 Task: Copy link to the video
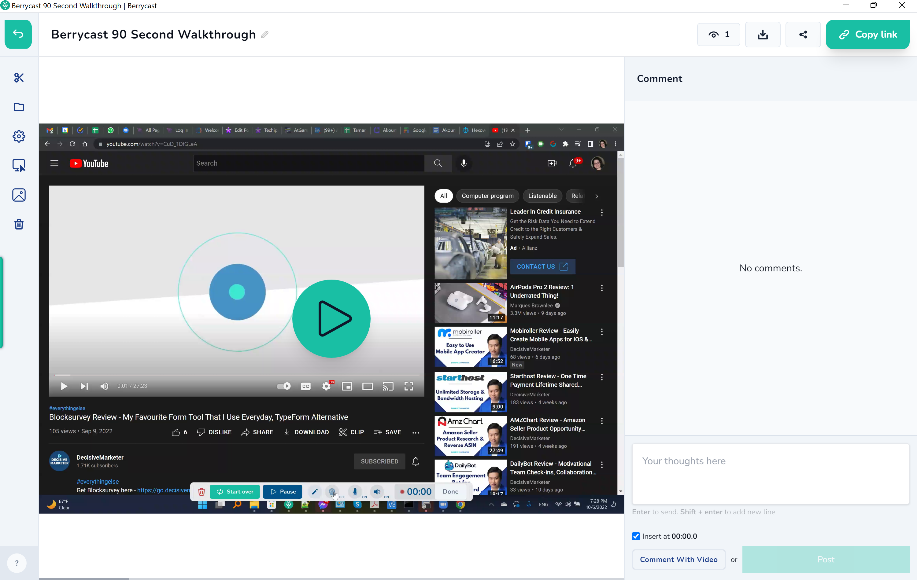tap(867, 34)
